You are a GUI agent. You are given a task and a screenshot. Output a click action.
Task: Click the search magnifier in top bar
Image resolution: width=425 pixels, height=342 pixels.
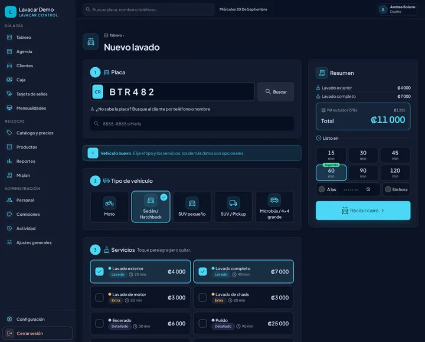point(88,9)
